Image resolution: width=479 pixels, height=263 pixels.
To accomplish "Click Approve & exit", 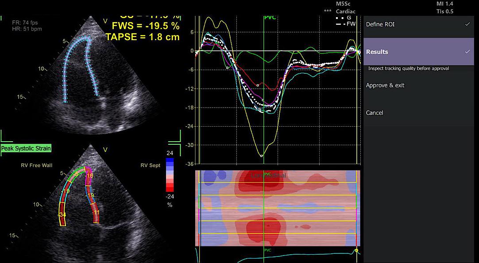I will (385, 85).
